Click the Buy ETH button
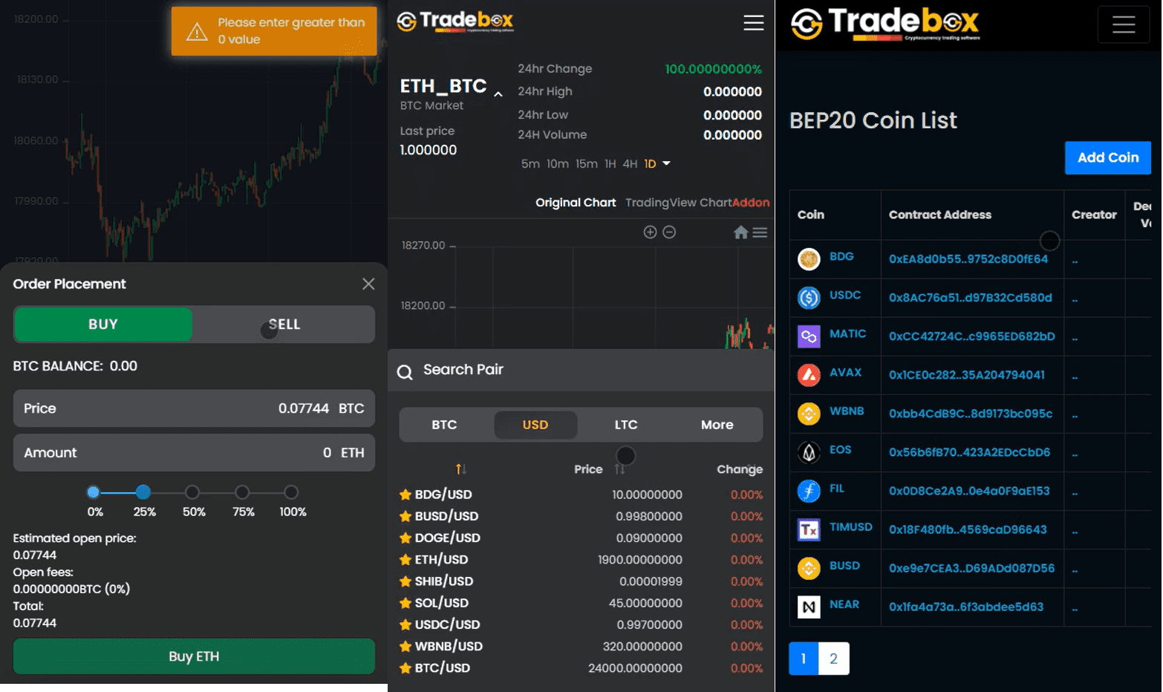This screenshot has height=692, width=1163. (194, 656)
